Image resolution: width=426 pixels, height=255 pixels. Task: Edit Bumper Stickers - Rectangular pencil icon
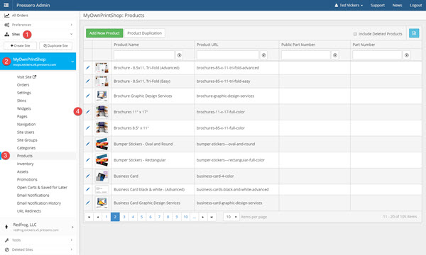[x=88, y=160]
